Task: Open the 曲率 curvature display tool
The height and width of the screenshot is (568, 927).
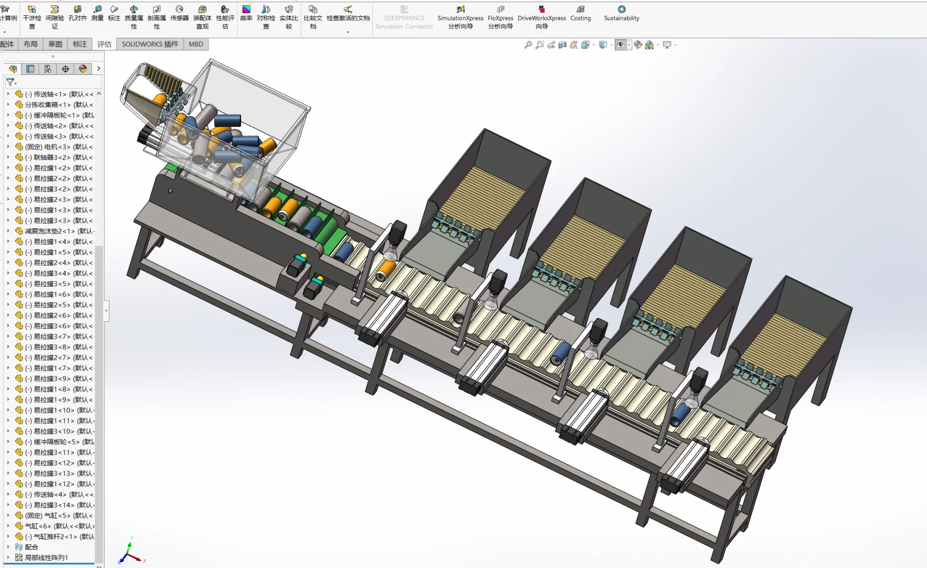Action: tap(246, 13)
